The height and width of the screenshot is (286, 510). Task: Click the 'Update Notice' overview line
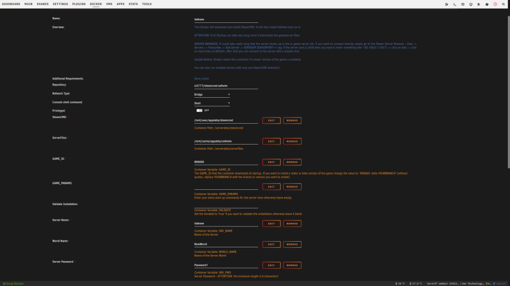click(x=248, y=60)
